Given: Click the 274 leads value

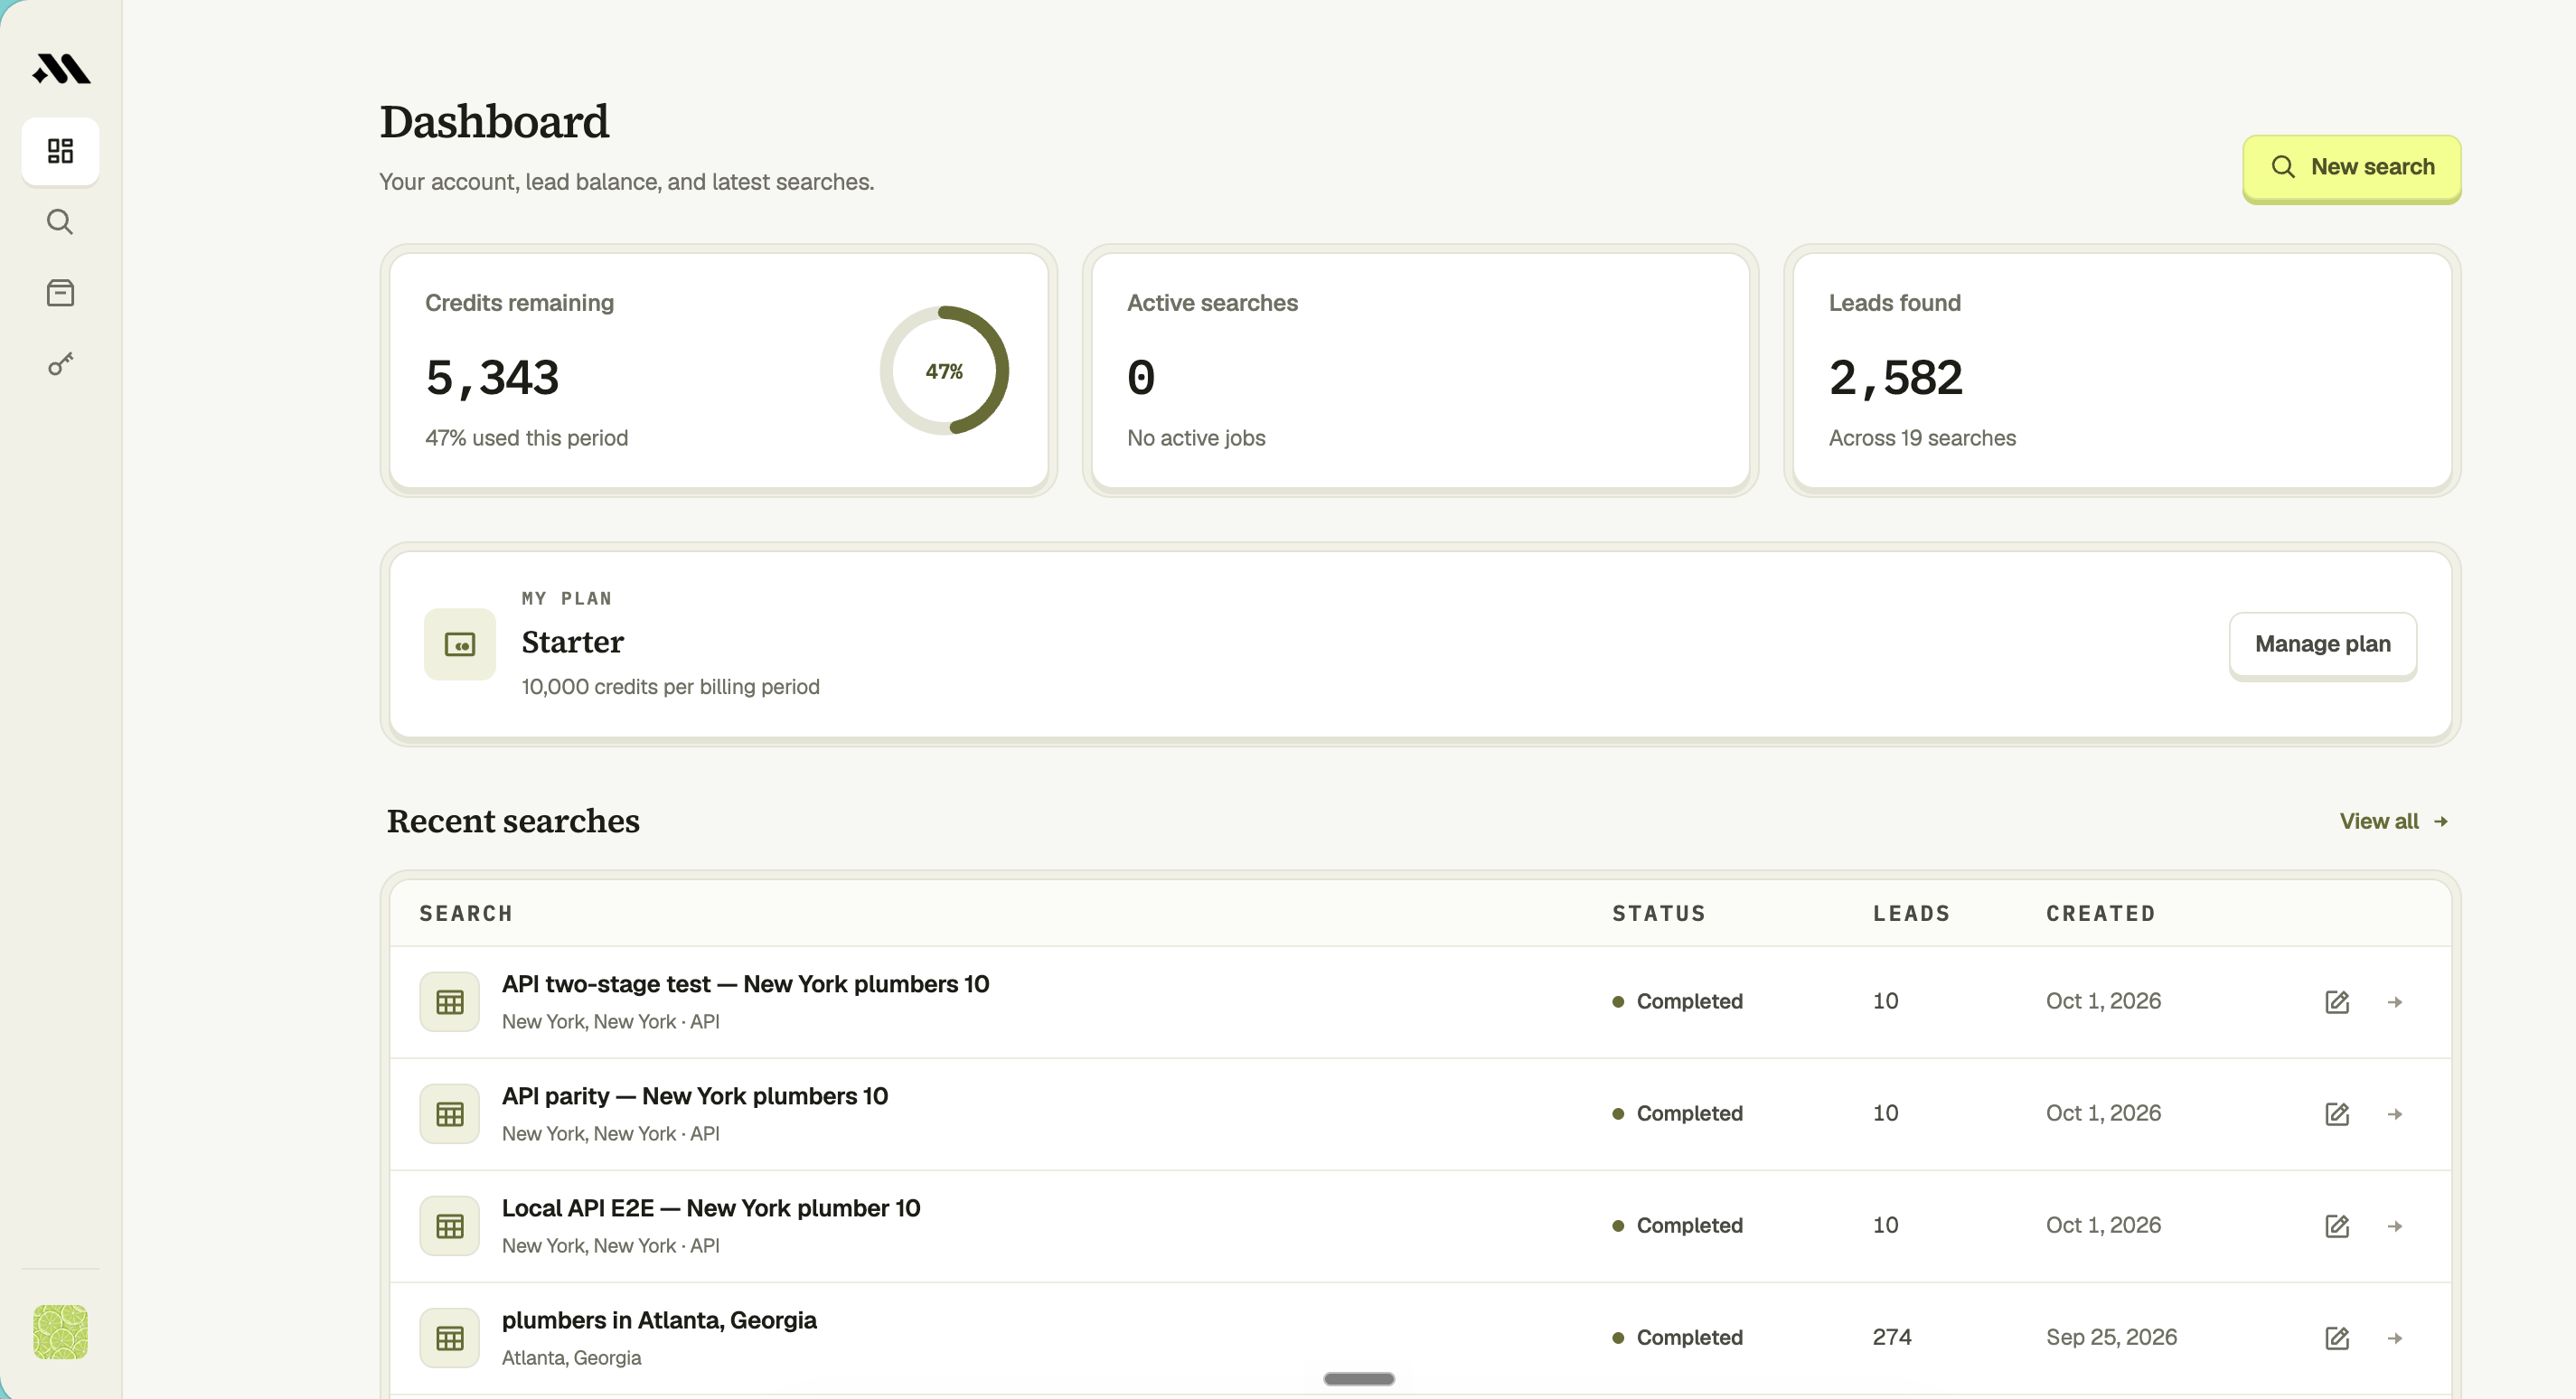Looking at the screenshot, I should (x=1891, y=1337).
